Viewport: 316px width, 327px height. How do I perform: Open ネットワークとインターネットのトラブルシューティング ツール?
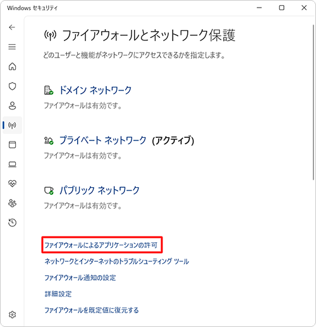coord(117,261)
